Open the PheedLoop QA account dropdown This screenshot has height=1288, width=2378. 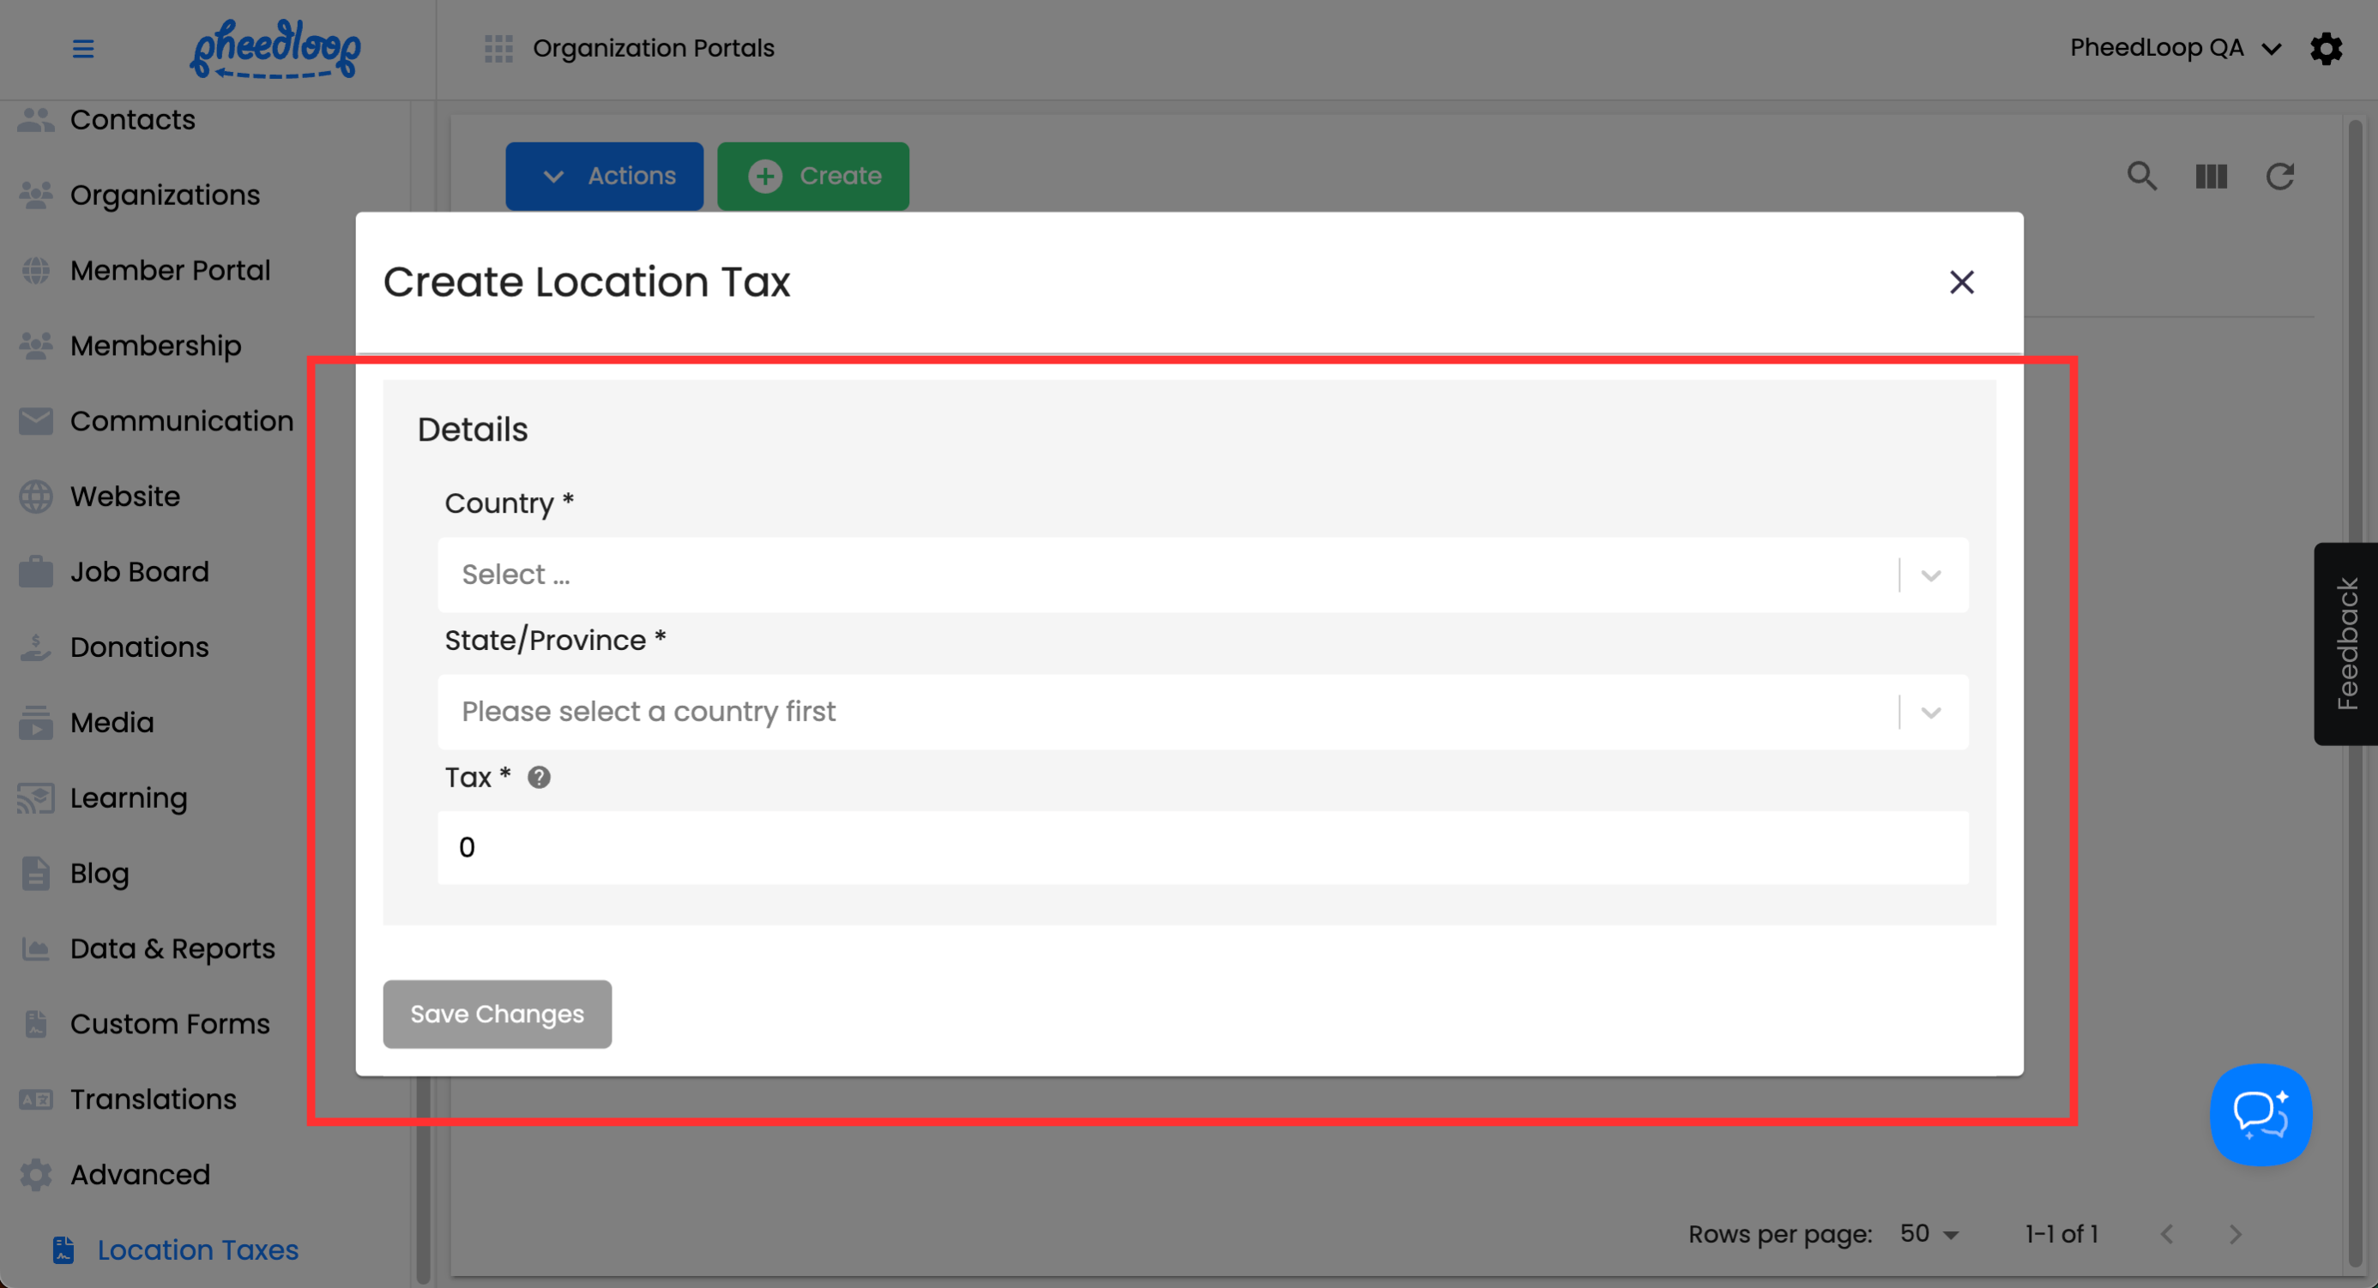tap(2174, 48)
